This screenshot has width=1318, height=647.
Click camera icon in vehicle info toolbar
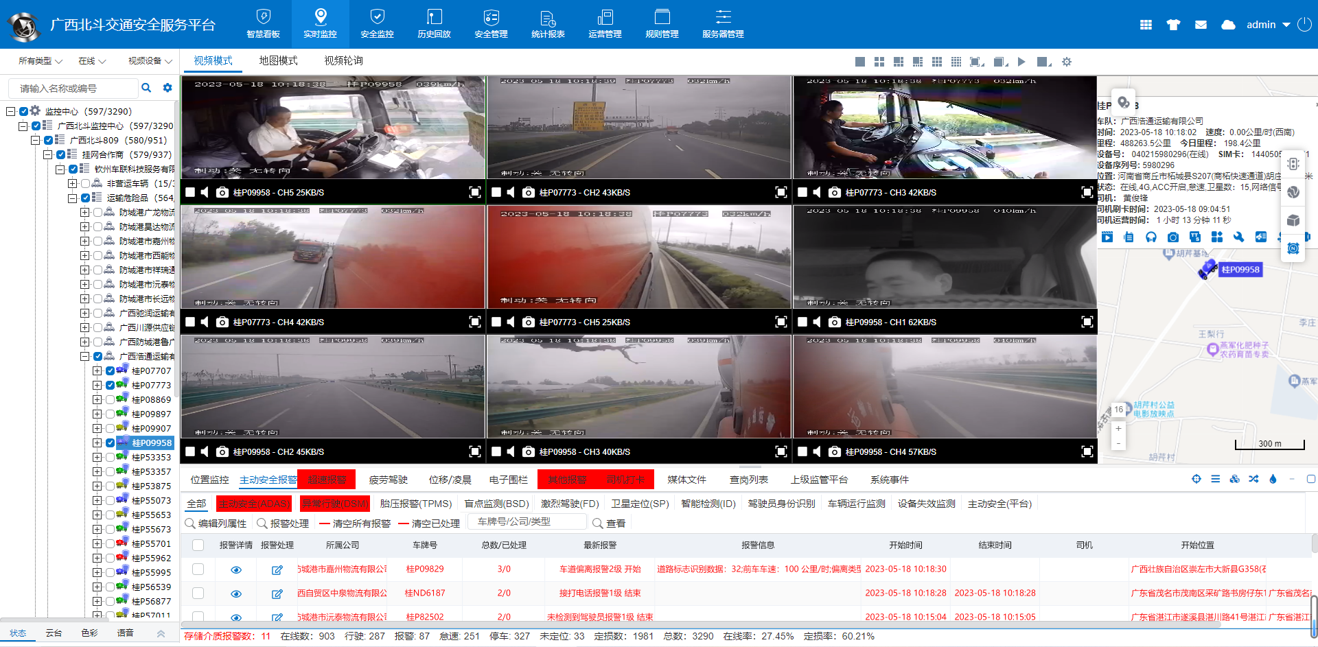click(x=1173, y=237)
